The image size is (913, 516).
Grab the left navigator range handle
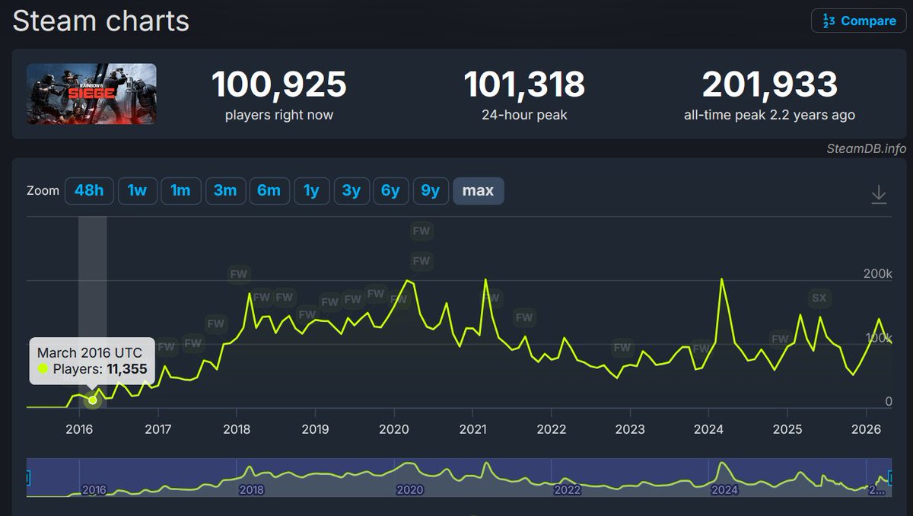tap(27, 478)
